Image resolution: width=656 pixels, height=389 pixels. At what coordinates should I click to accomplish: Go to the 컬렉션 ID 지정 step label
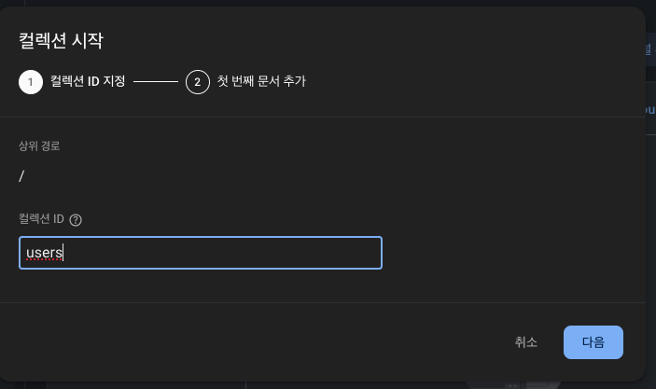pos(88,81)
